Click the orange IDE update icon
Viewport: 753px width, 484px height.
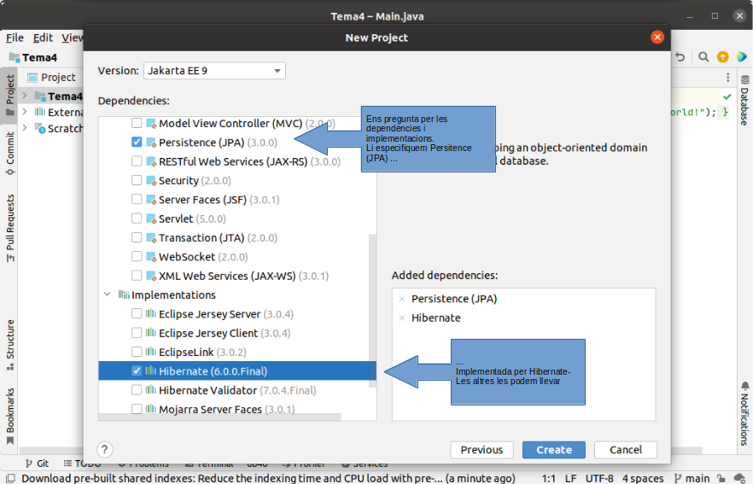723,56
